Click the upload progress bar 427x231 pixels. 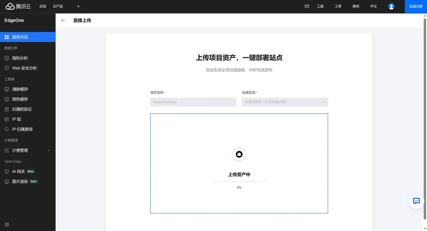[239, 181]
